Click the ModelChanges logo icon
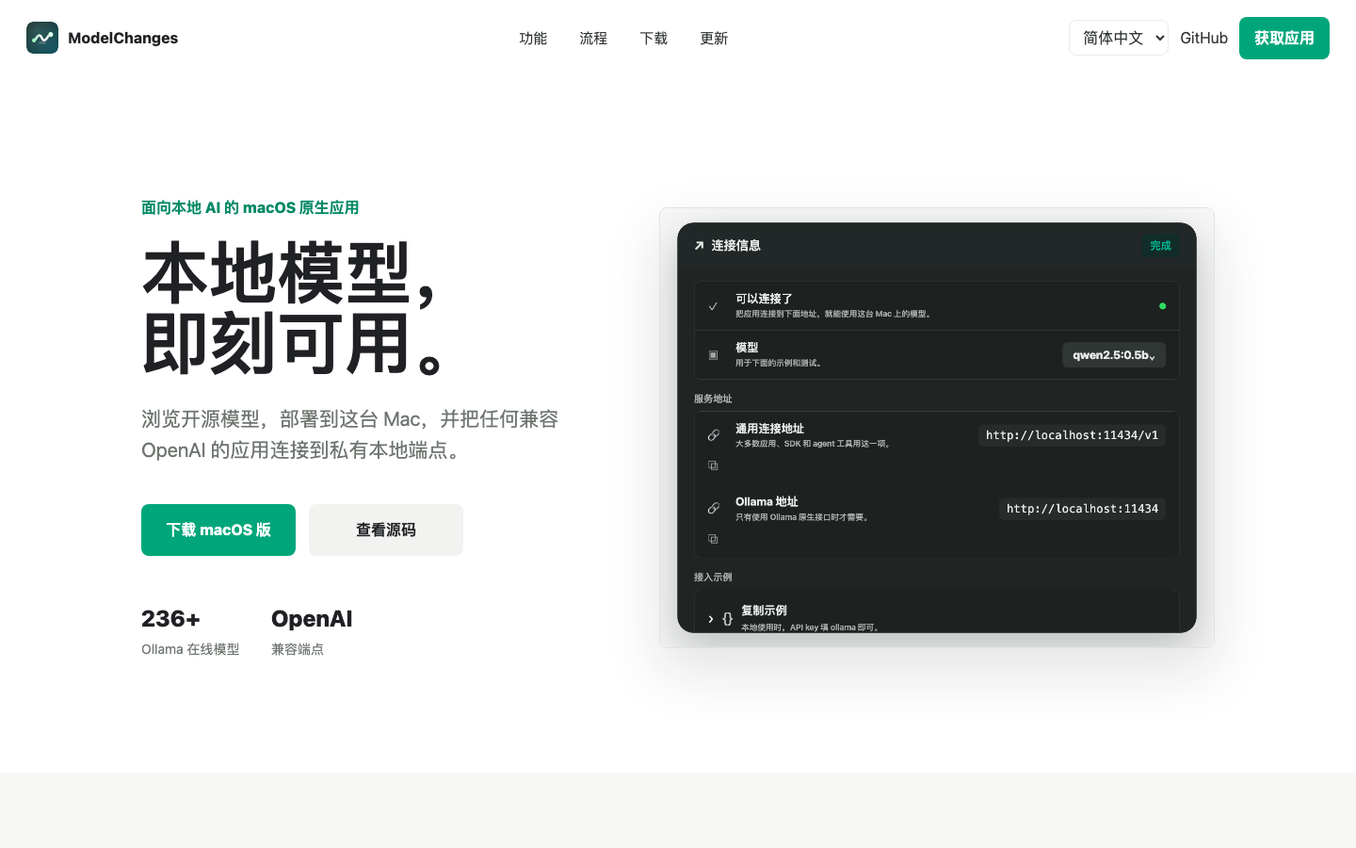Viewport: 1356px width, 848px height. tap(42, 38)
